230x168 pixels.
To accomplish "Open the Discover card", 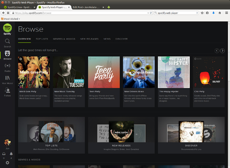I will [191, 135].
